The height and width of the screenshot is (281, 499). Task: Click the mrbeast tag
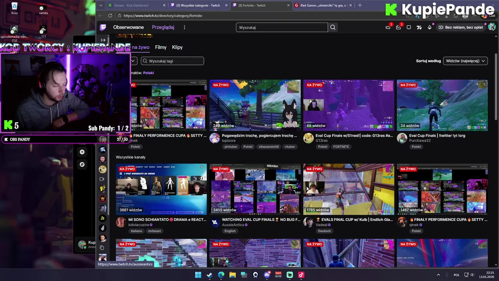tap(154, 231)
